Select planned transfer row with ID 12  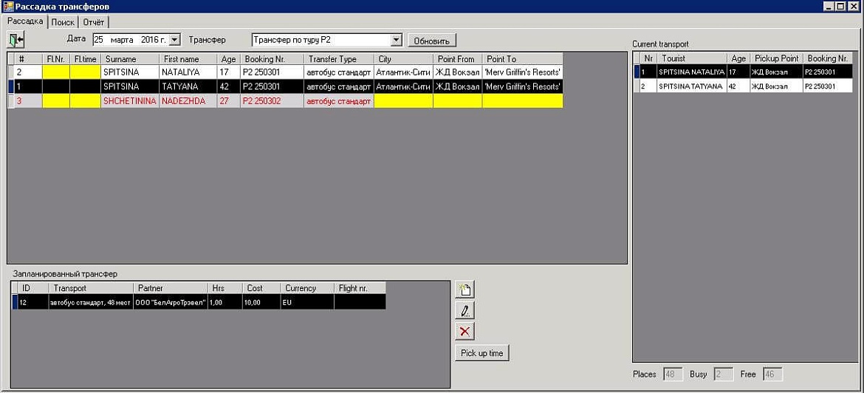[x=199, y=302]
